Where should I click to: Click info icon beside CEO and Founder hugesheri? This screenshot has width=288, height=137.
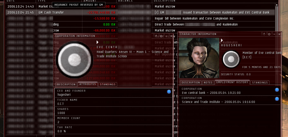169,92
